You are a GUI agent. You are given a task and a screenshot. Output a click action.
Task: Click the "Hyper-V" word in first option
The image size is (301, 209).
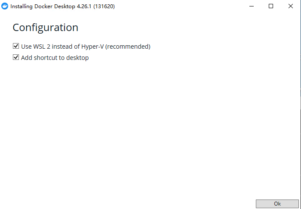pyautogui.click(x=92, y=47)
